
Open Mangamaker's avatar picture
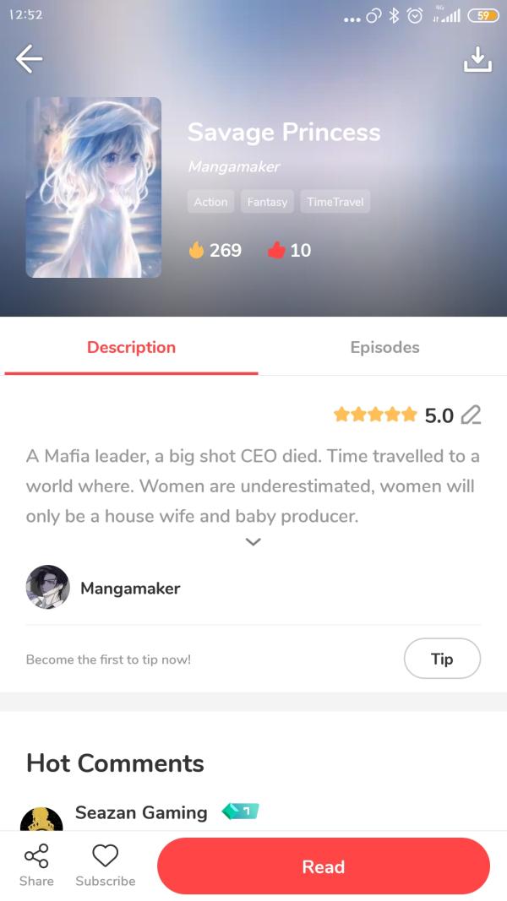(47, 587)
